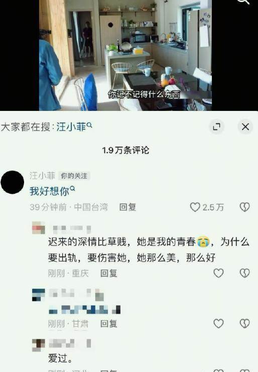The image size is (258, 372).
Task: Expand comments panel with the fullscreen icon
Action: click(x=216, y=127)
